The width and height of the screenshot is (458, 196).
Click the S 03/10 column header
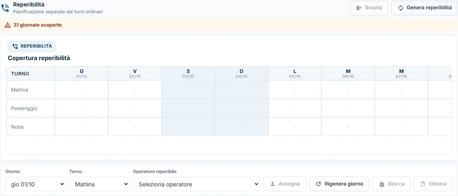188,73
